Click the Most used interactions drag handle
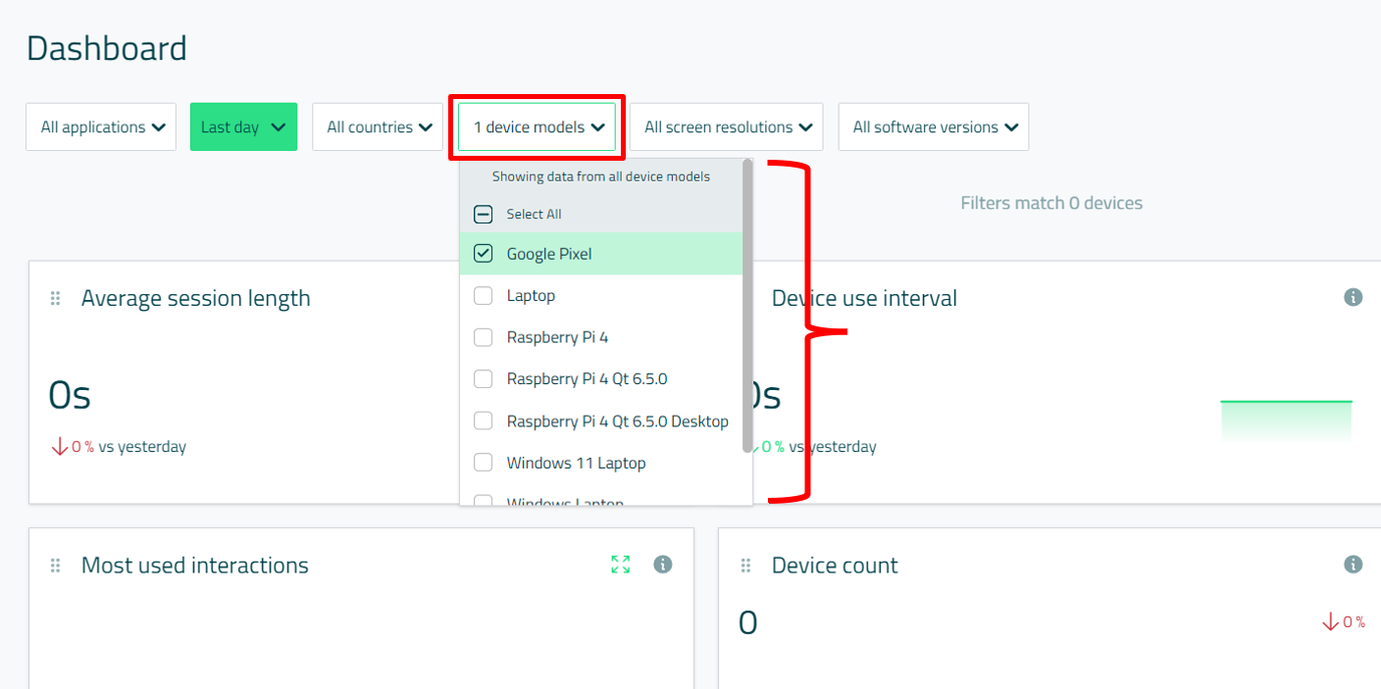This screenshot has height=689, width=1381. [56, 566]
